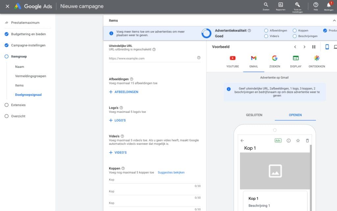Switch preview to mobile device view
Viewport: 337px width, 211px height.
[x=327, y=47]
